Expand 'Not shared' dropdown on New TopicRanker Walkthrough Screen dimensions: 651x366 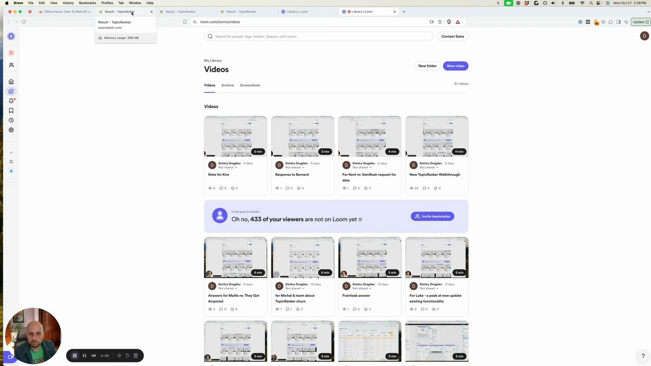pyautogui.click(x=429, y=167)
